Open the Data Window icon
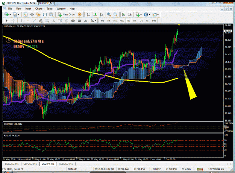235x173 pixels. (x=32, y=15)
